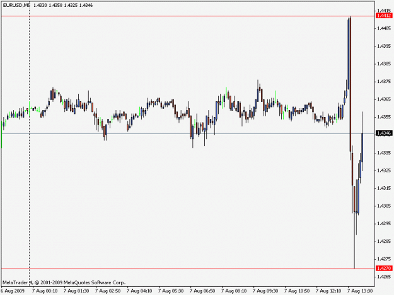
Task: Click the red 1.4412 price label
Action: [384, 16]
